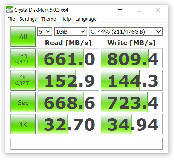Open the Help menu

point(66,19)
